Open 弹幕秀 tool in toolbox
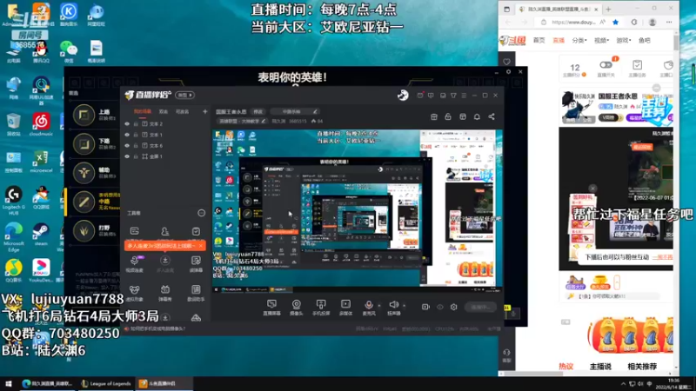The height and width of the screenshot is (391, 696). pos(164,293)
